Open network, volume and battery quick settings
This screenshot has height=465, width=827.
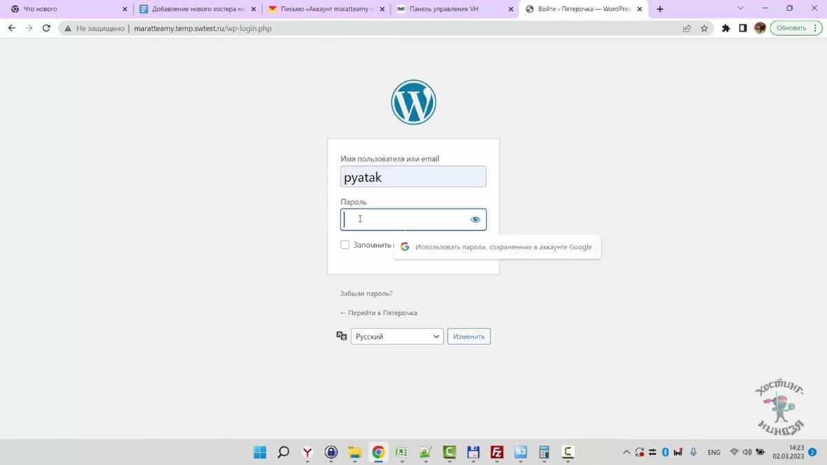(748, 453)
